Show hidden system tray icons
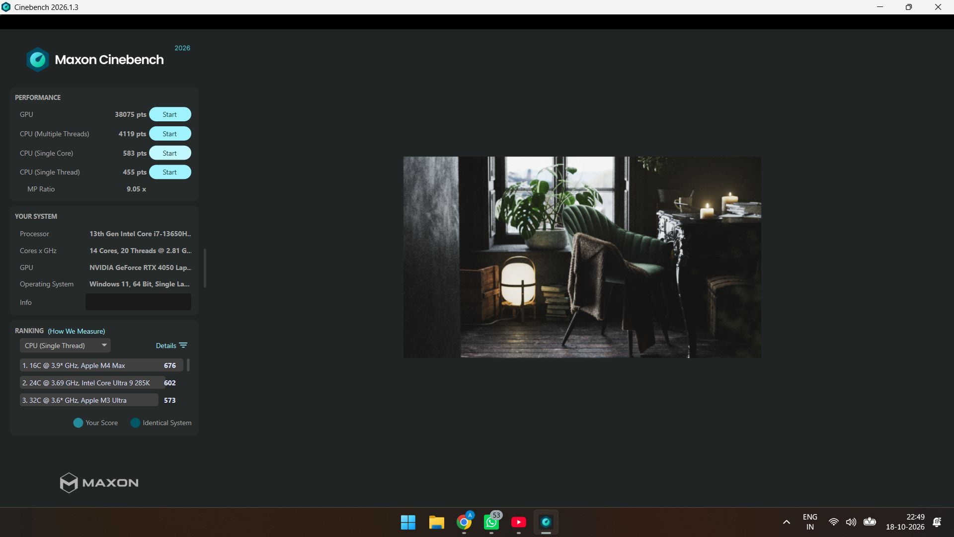 [786, 522]
